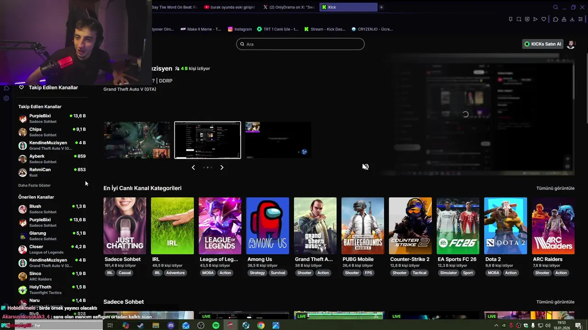Viewport: 588px width, 330px height.
Task: Go to previous featured stream with left arrow
Action: [193, 167]
